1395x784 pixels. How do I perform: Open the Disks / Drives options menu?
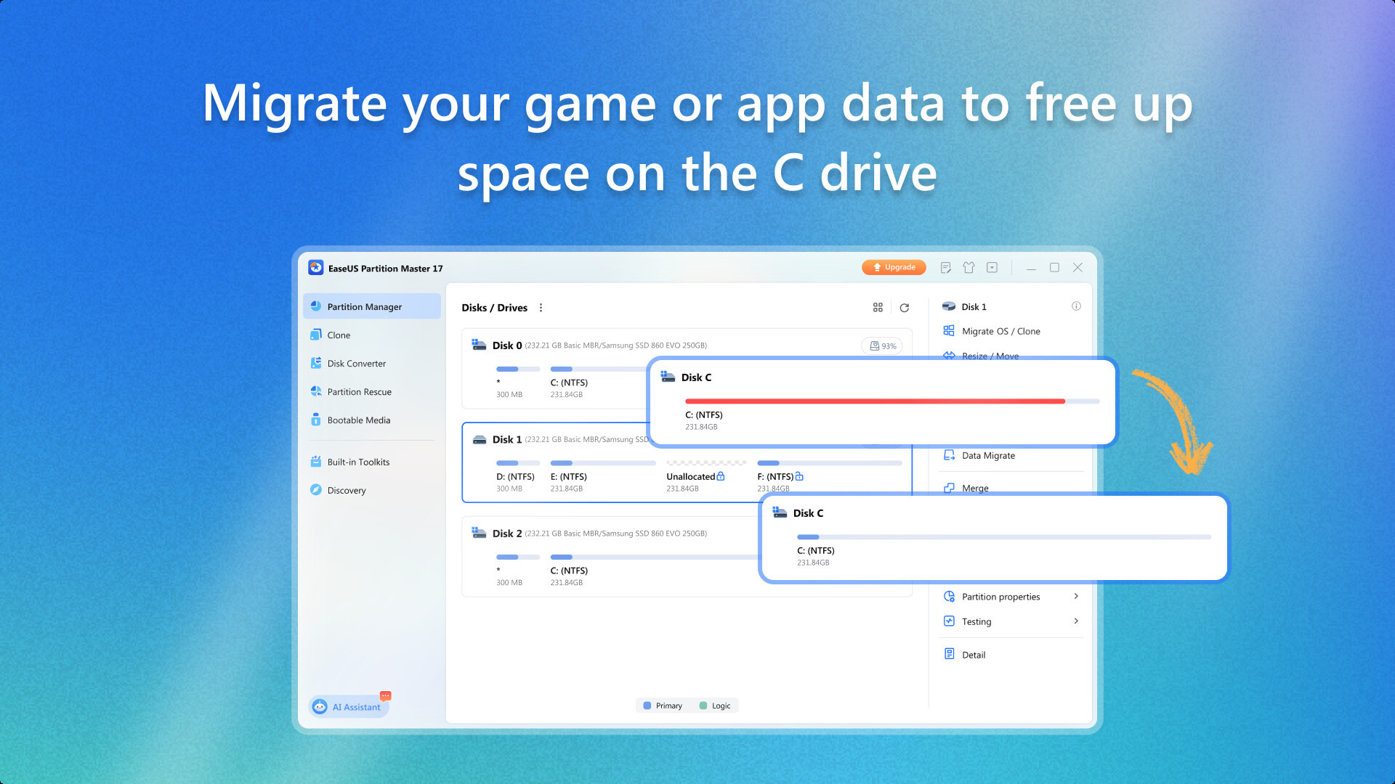point(541,307)
